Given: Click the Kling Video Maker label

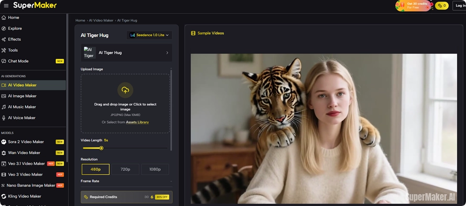Looking at the screenshot, I should pyautogui.click(x=25, y=196).
